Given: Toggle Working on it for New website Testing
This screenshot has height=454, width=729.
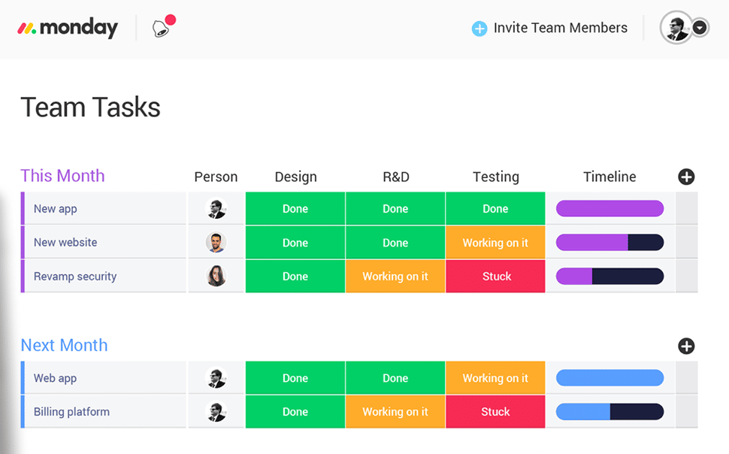Looking at the screenshot, I should tap(495, 242).
